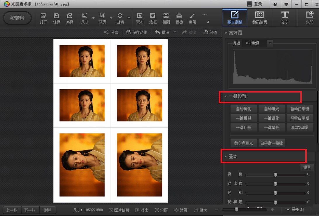Screen dimensions: 319x216
Task: Select the 裁剪 (Crop) tool
Action: [x=102, y=16]
